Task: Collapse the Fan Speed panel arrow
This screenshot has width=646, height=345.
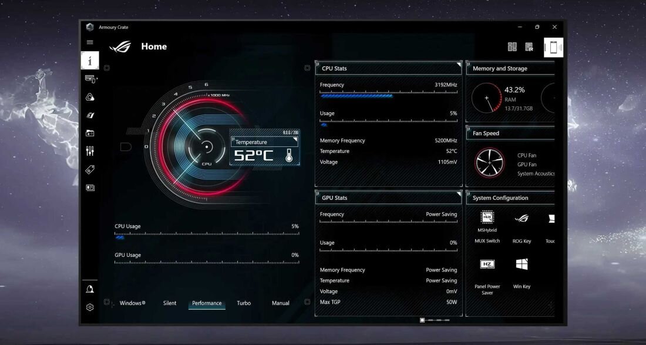Action: [551, 130]
